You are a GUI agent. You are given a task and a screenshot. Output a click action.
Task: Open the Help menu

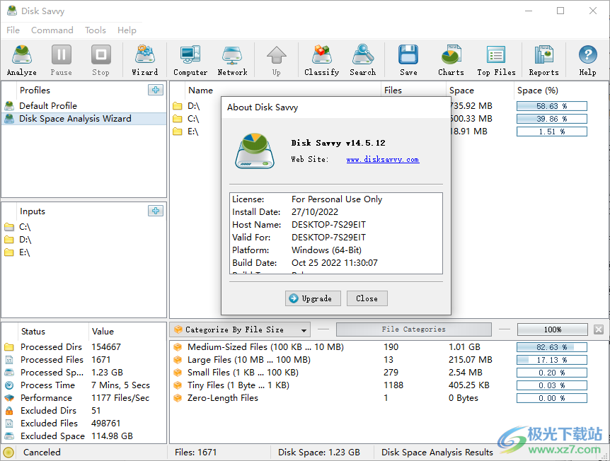[x=127, y=30]
